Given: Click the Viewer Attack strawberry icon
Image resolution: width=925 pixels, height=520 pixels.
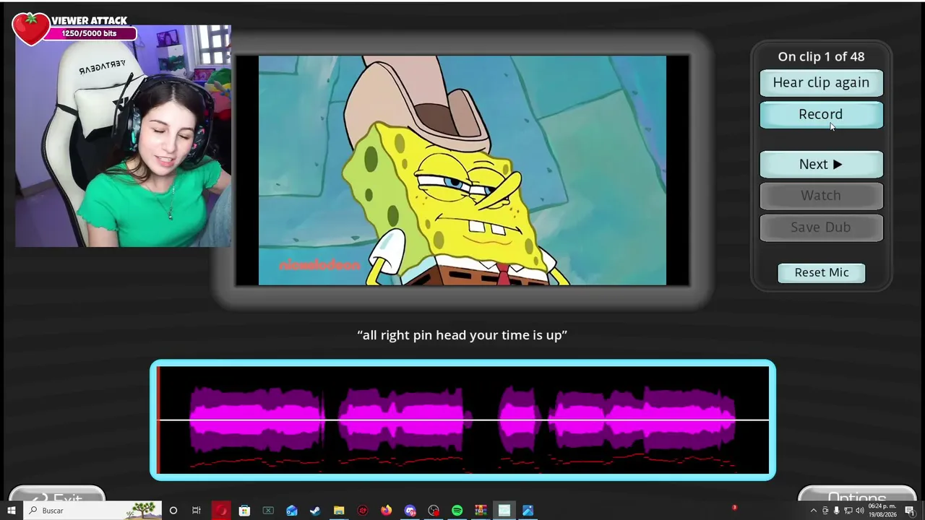Looking at the screenshot, I should (x=30, y=28).
